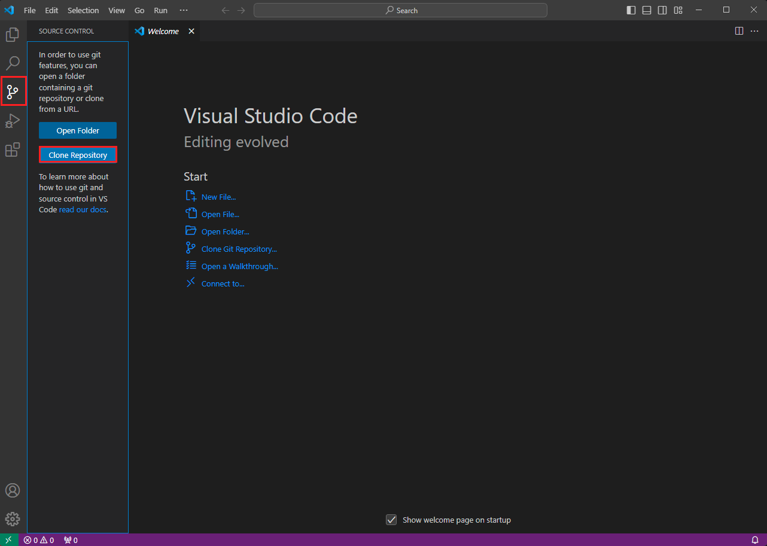Open the Accounts icon in activity bar
The image size is (767, 546).
pos(13,490)
